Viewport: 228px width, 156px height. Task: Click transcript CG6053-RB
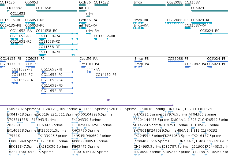30,23
